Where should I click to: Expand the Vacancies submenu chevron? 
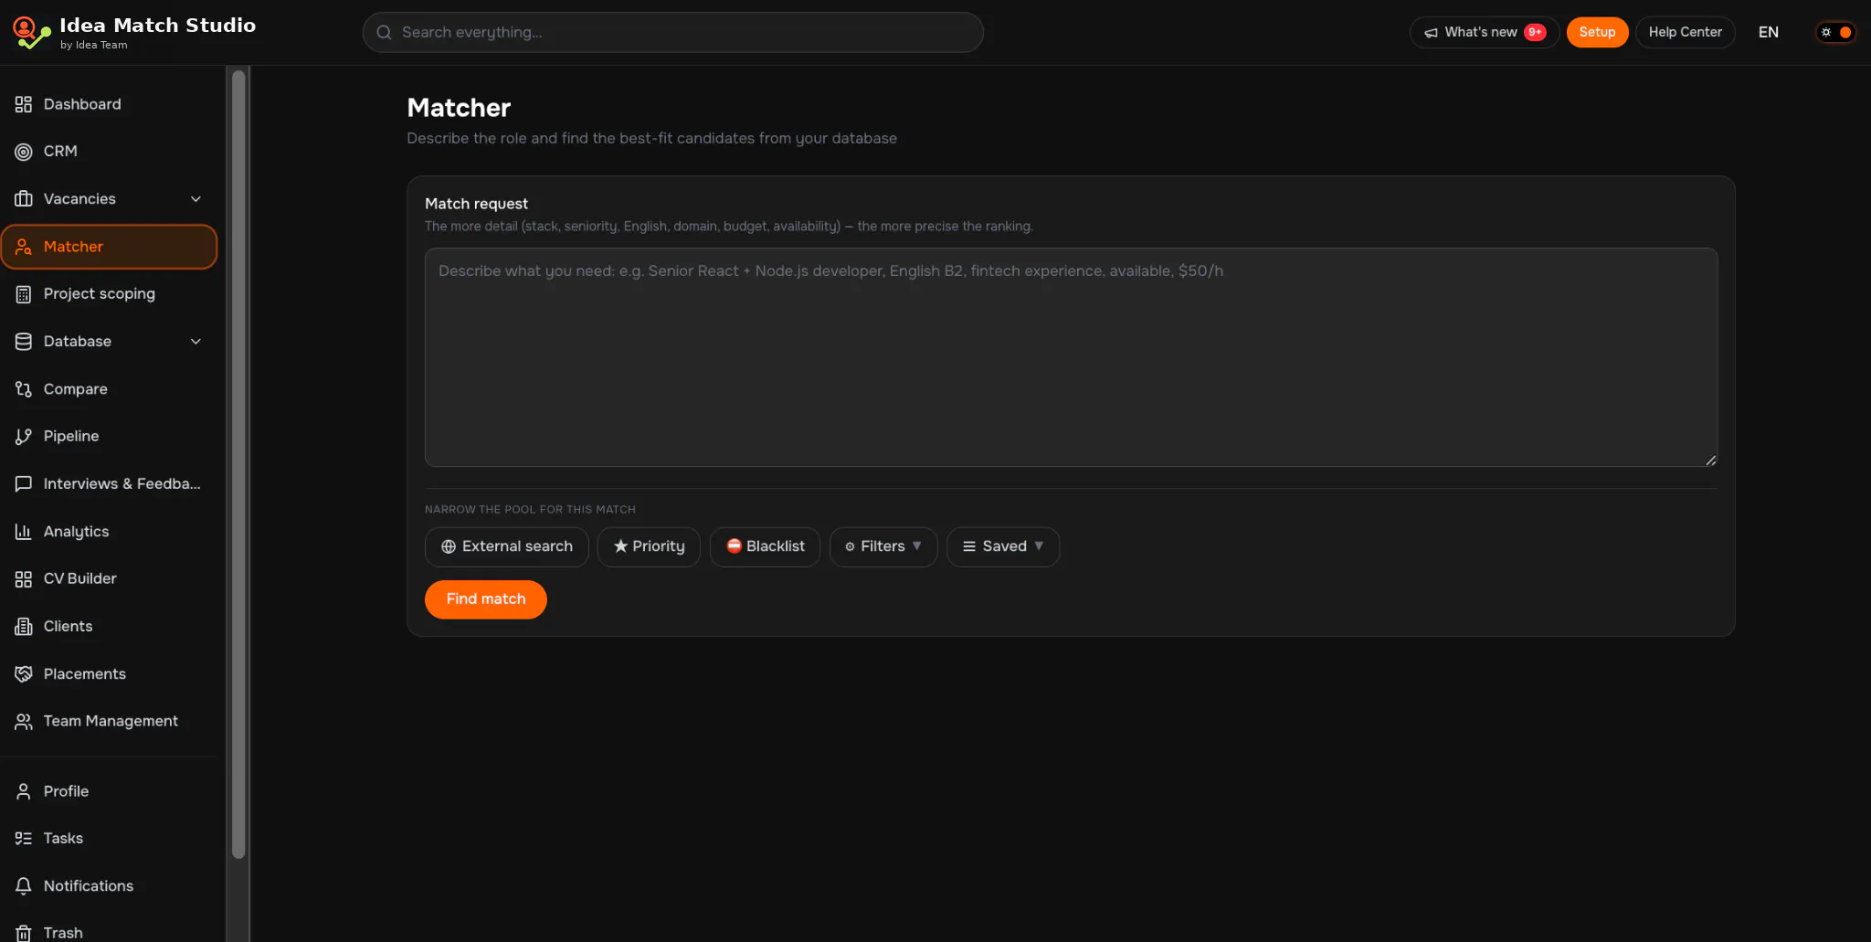point(196,199)
